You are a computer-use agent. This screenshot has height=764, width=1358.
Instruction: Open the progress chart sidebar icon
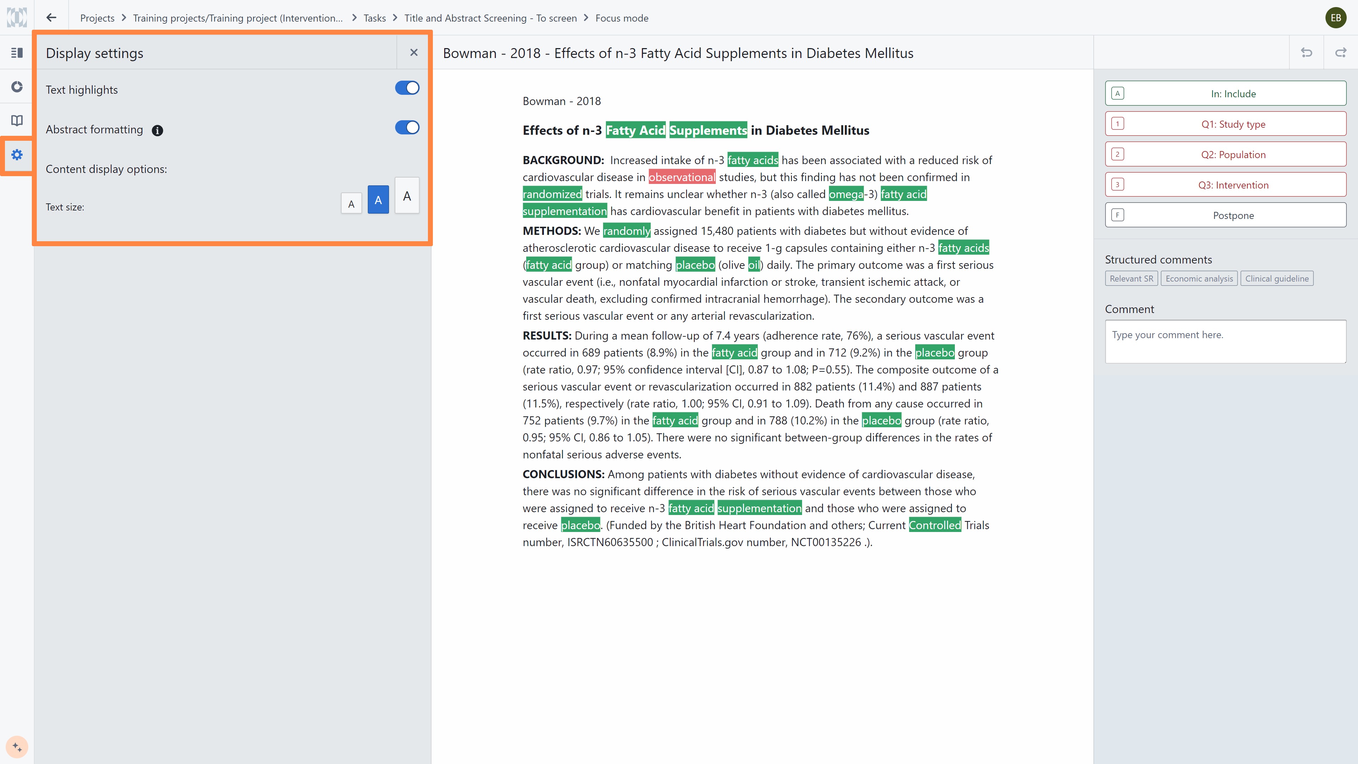tap(17, 86)
